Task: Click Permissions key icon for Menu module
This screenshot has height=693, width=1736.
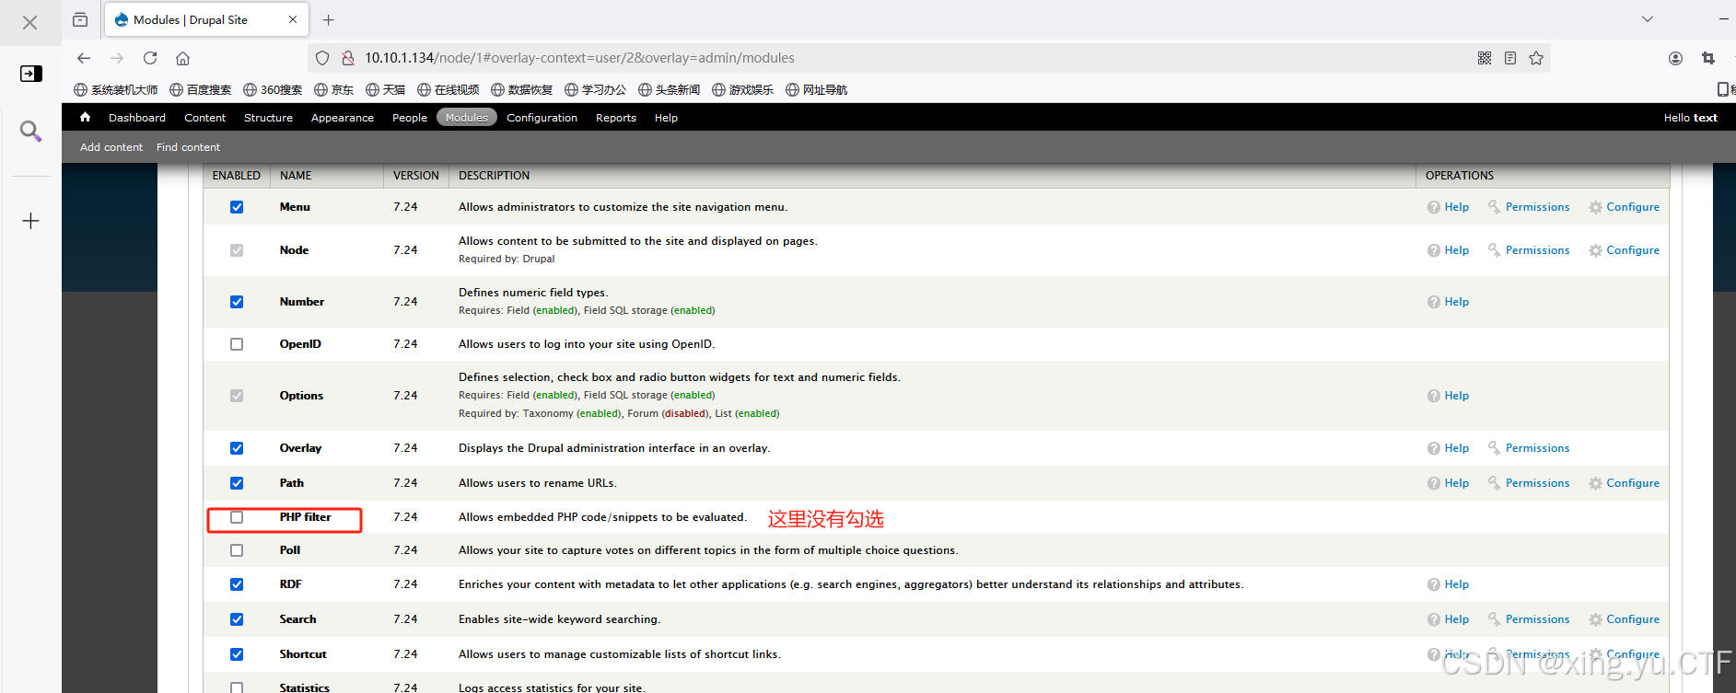Action: 1495,207
